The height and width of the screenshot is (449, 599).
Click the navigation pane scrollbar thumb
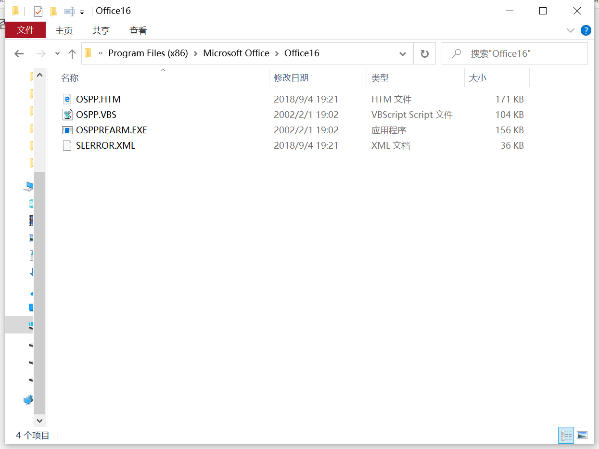pos(39,293)
